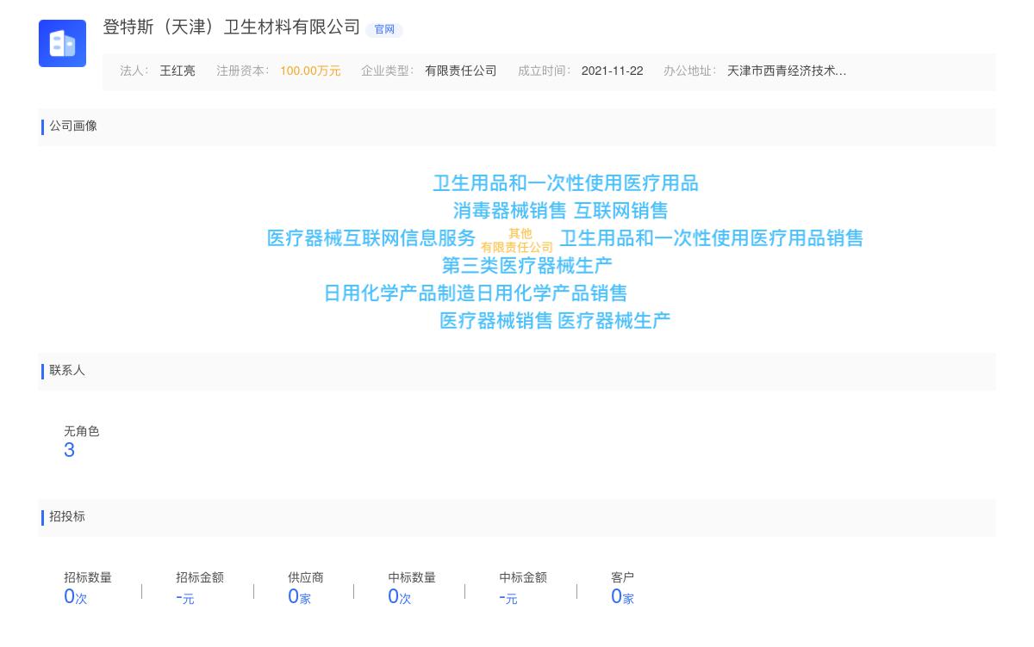Open 招标金额 value -元
Viewport: 1034px width, 647px height.
point(185,597)
